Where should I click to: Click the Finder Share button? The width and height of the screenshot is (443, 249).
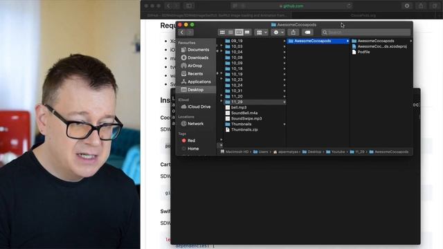[293, 33]
